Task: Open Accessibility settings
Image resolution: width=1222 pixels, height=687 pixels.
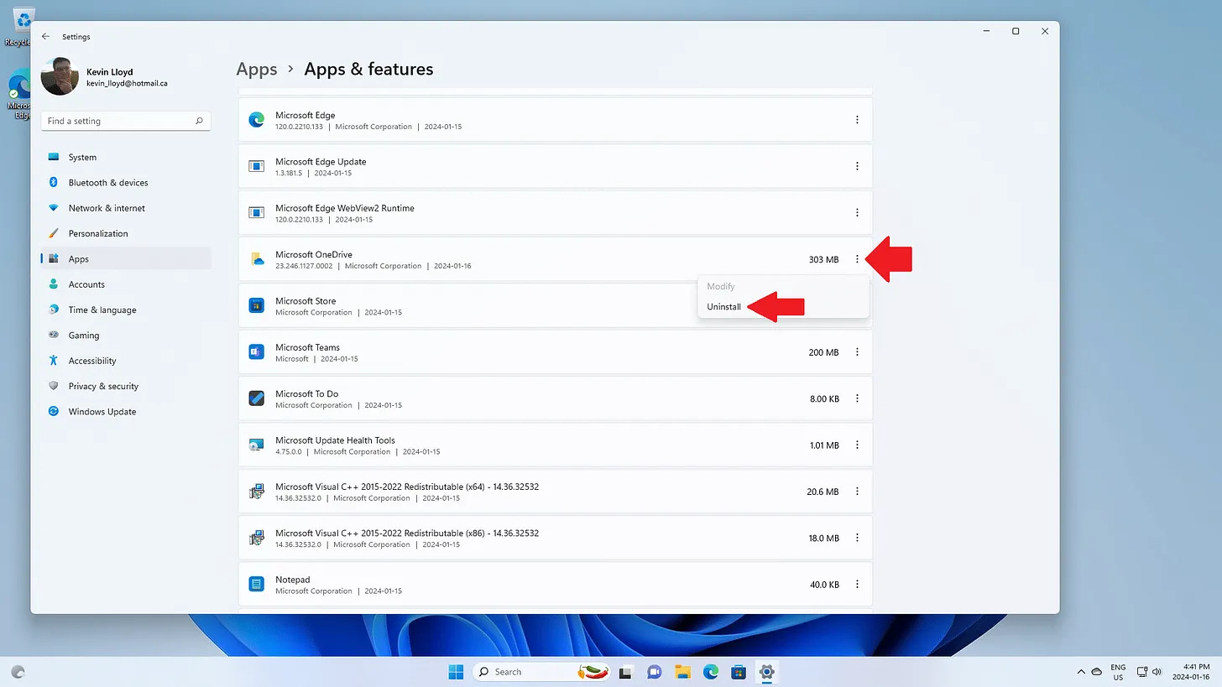Action: (126, 361)
